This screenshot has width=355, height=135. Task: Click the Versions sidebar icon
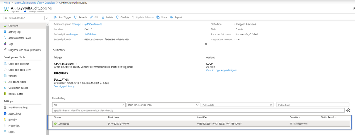tap(5, 76)
